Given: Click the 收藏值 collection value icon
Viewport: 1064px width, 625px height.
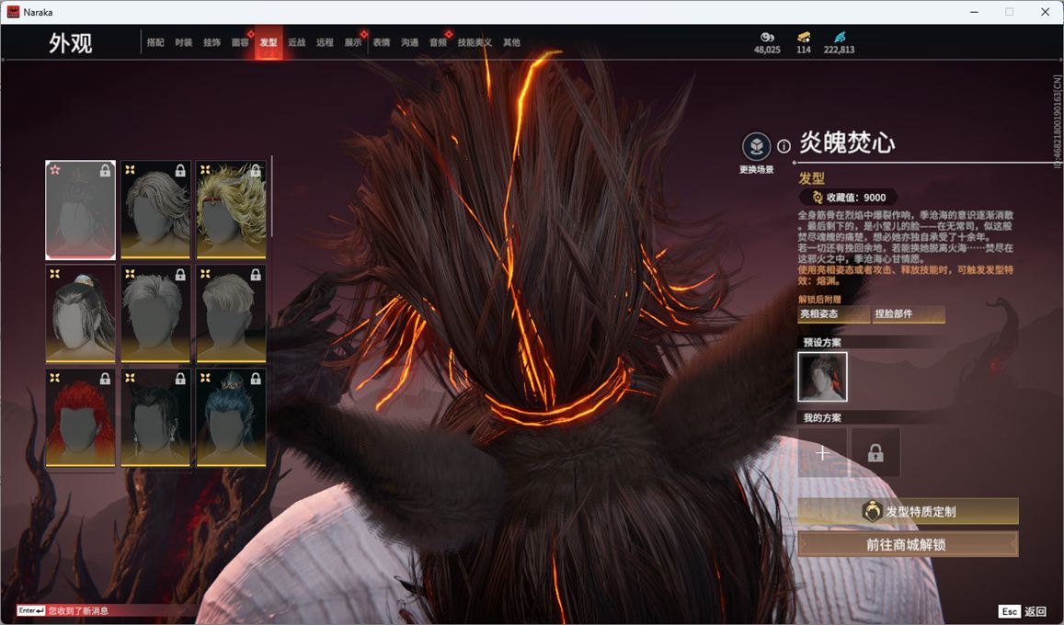Looking at the screenshot, I should tap(818, 198).
